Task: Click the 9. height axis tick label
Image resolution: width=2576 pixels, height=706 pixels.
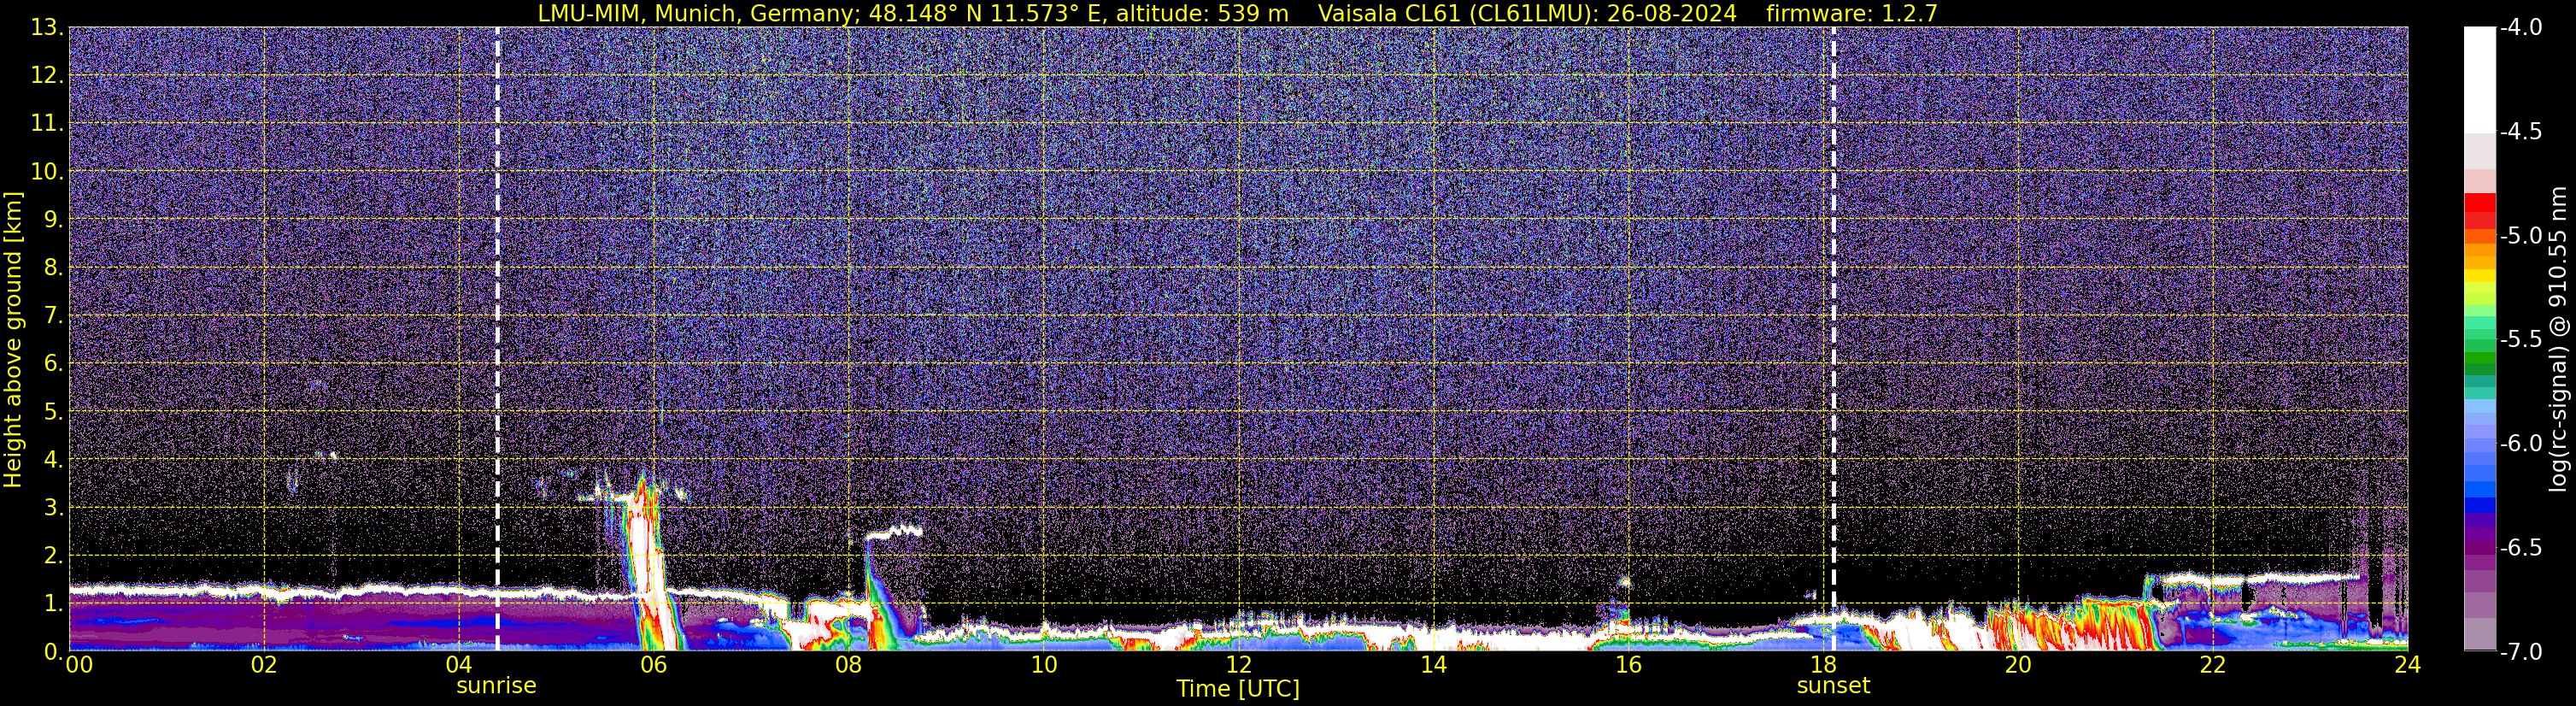Action: [53, 219]
